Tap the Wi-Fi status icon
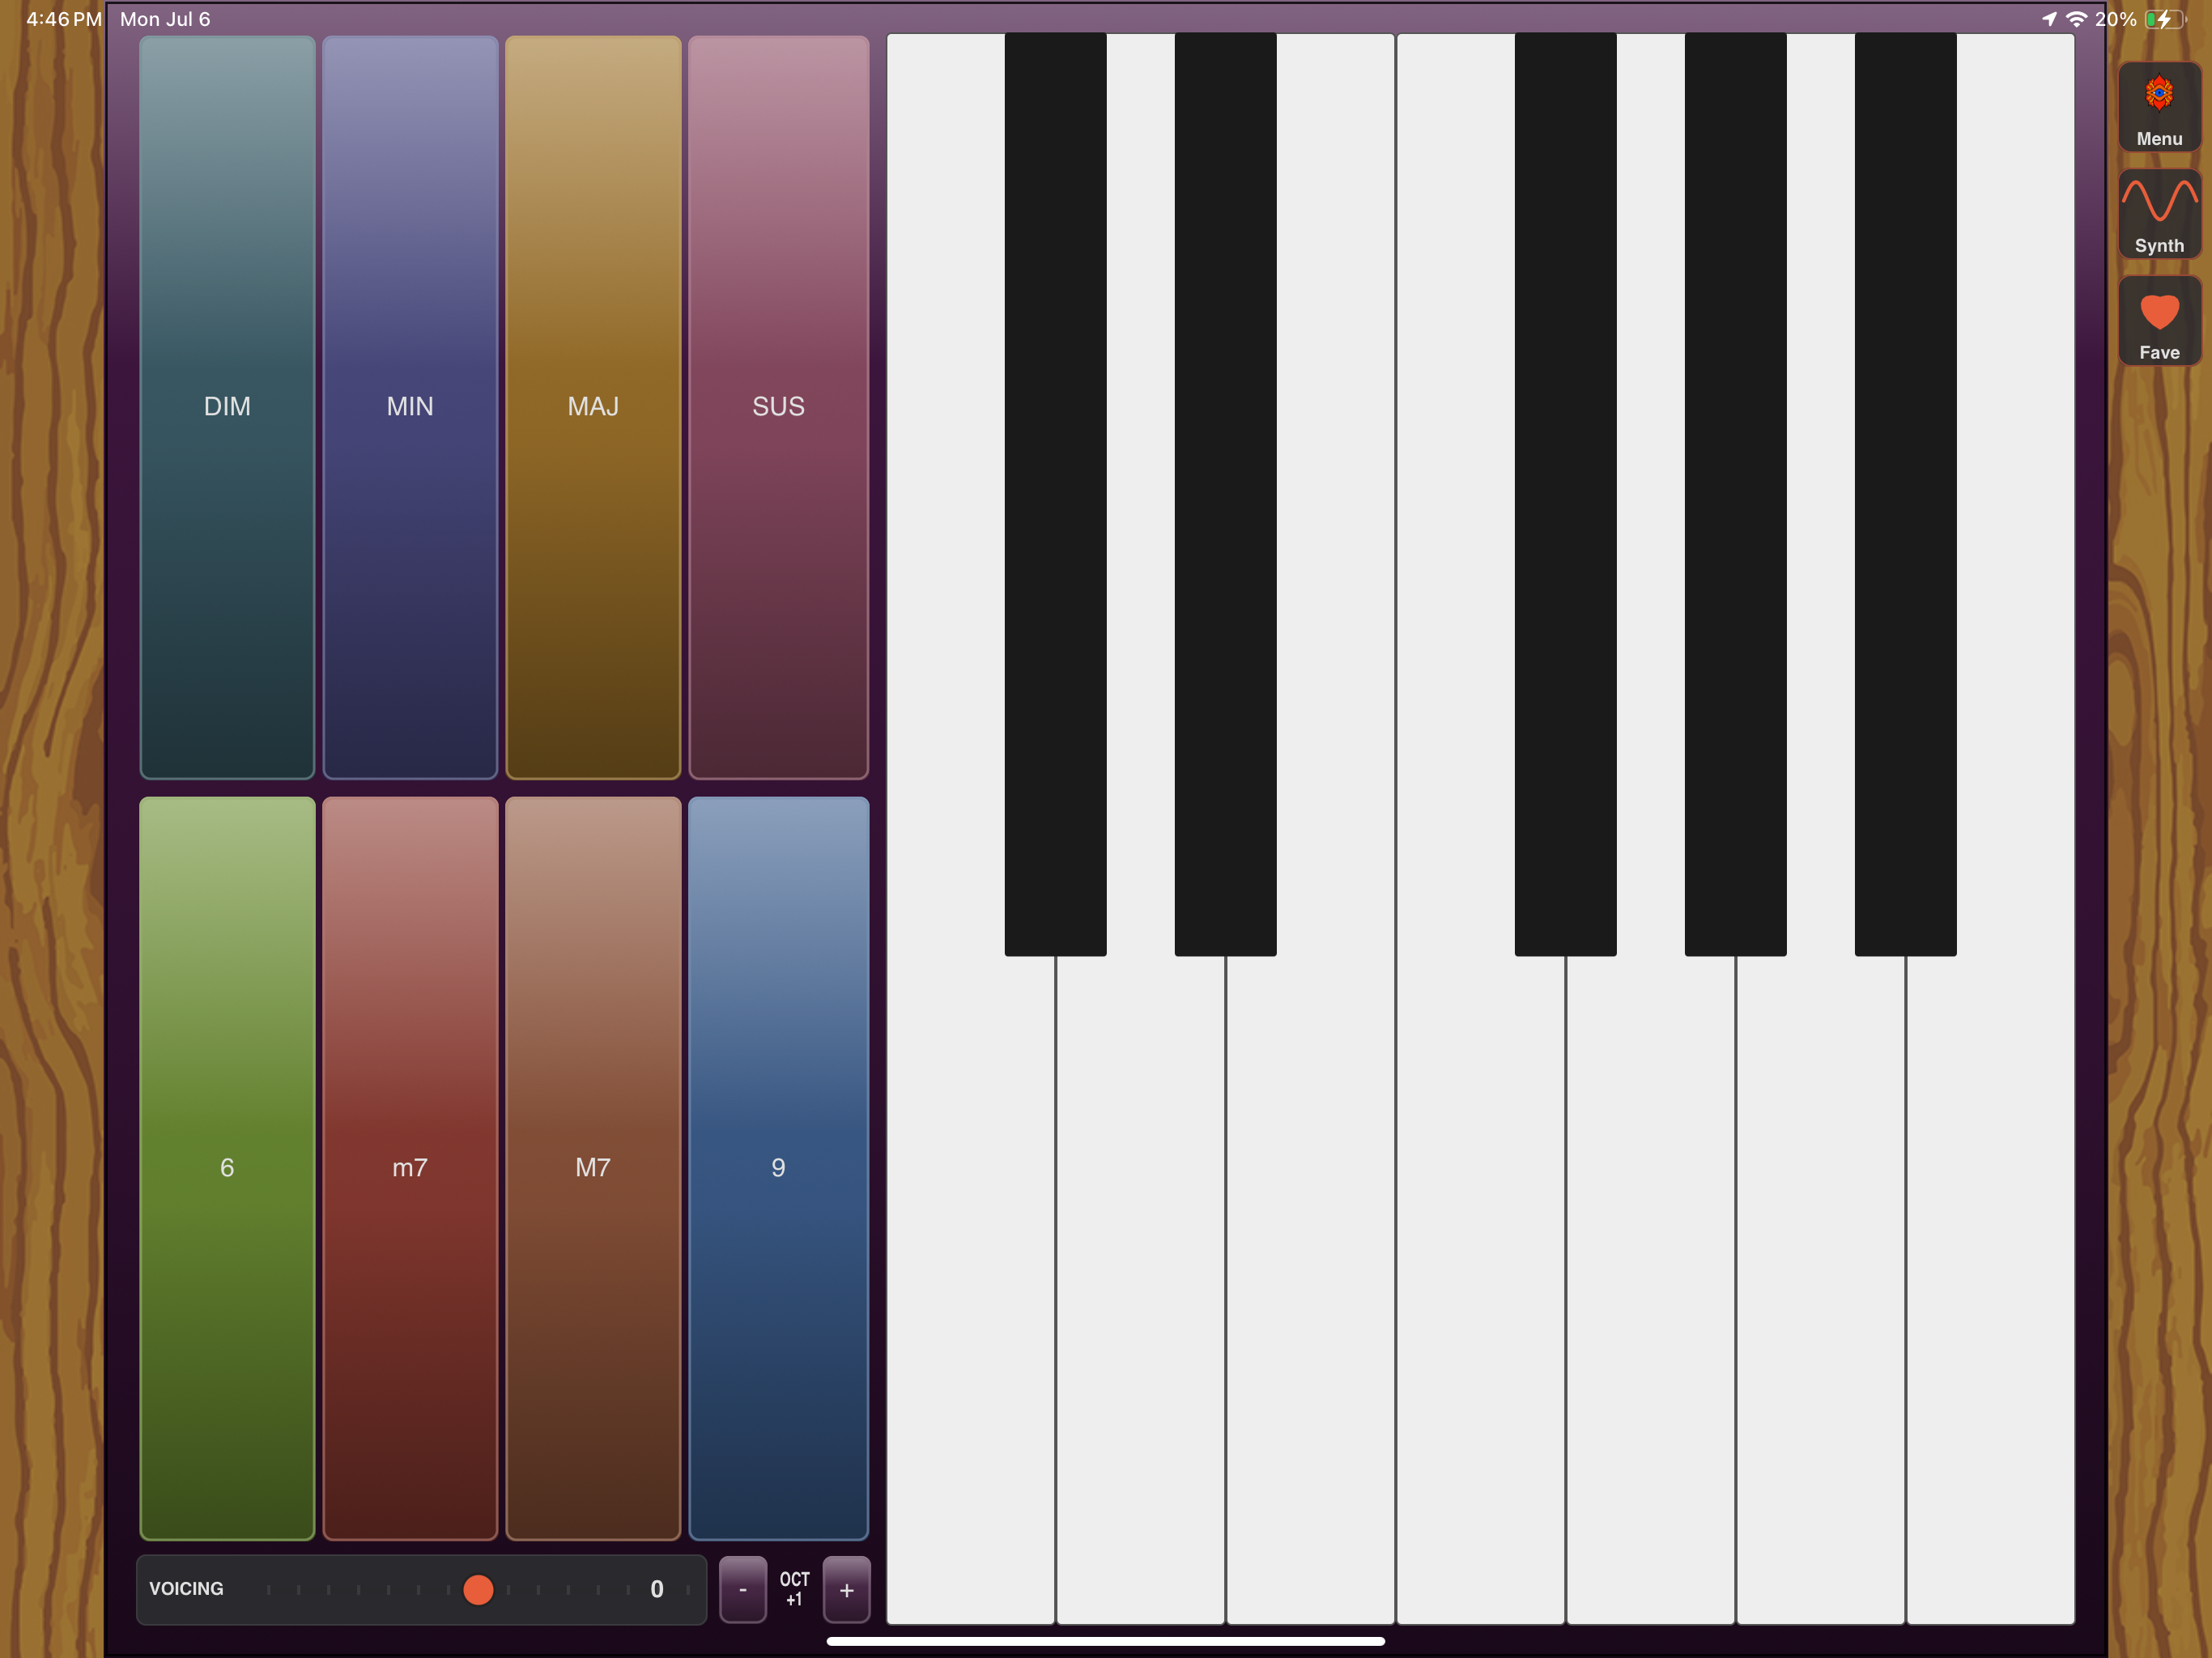The image size is (2212, 1658). coord(2077,19)
